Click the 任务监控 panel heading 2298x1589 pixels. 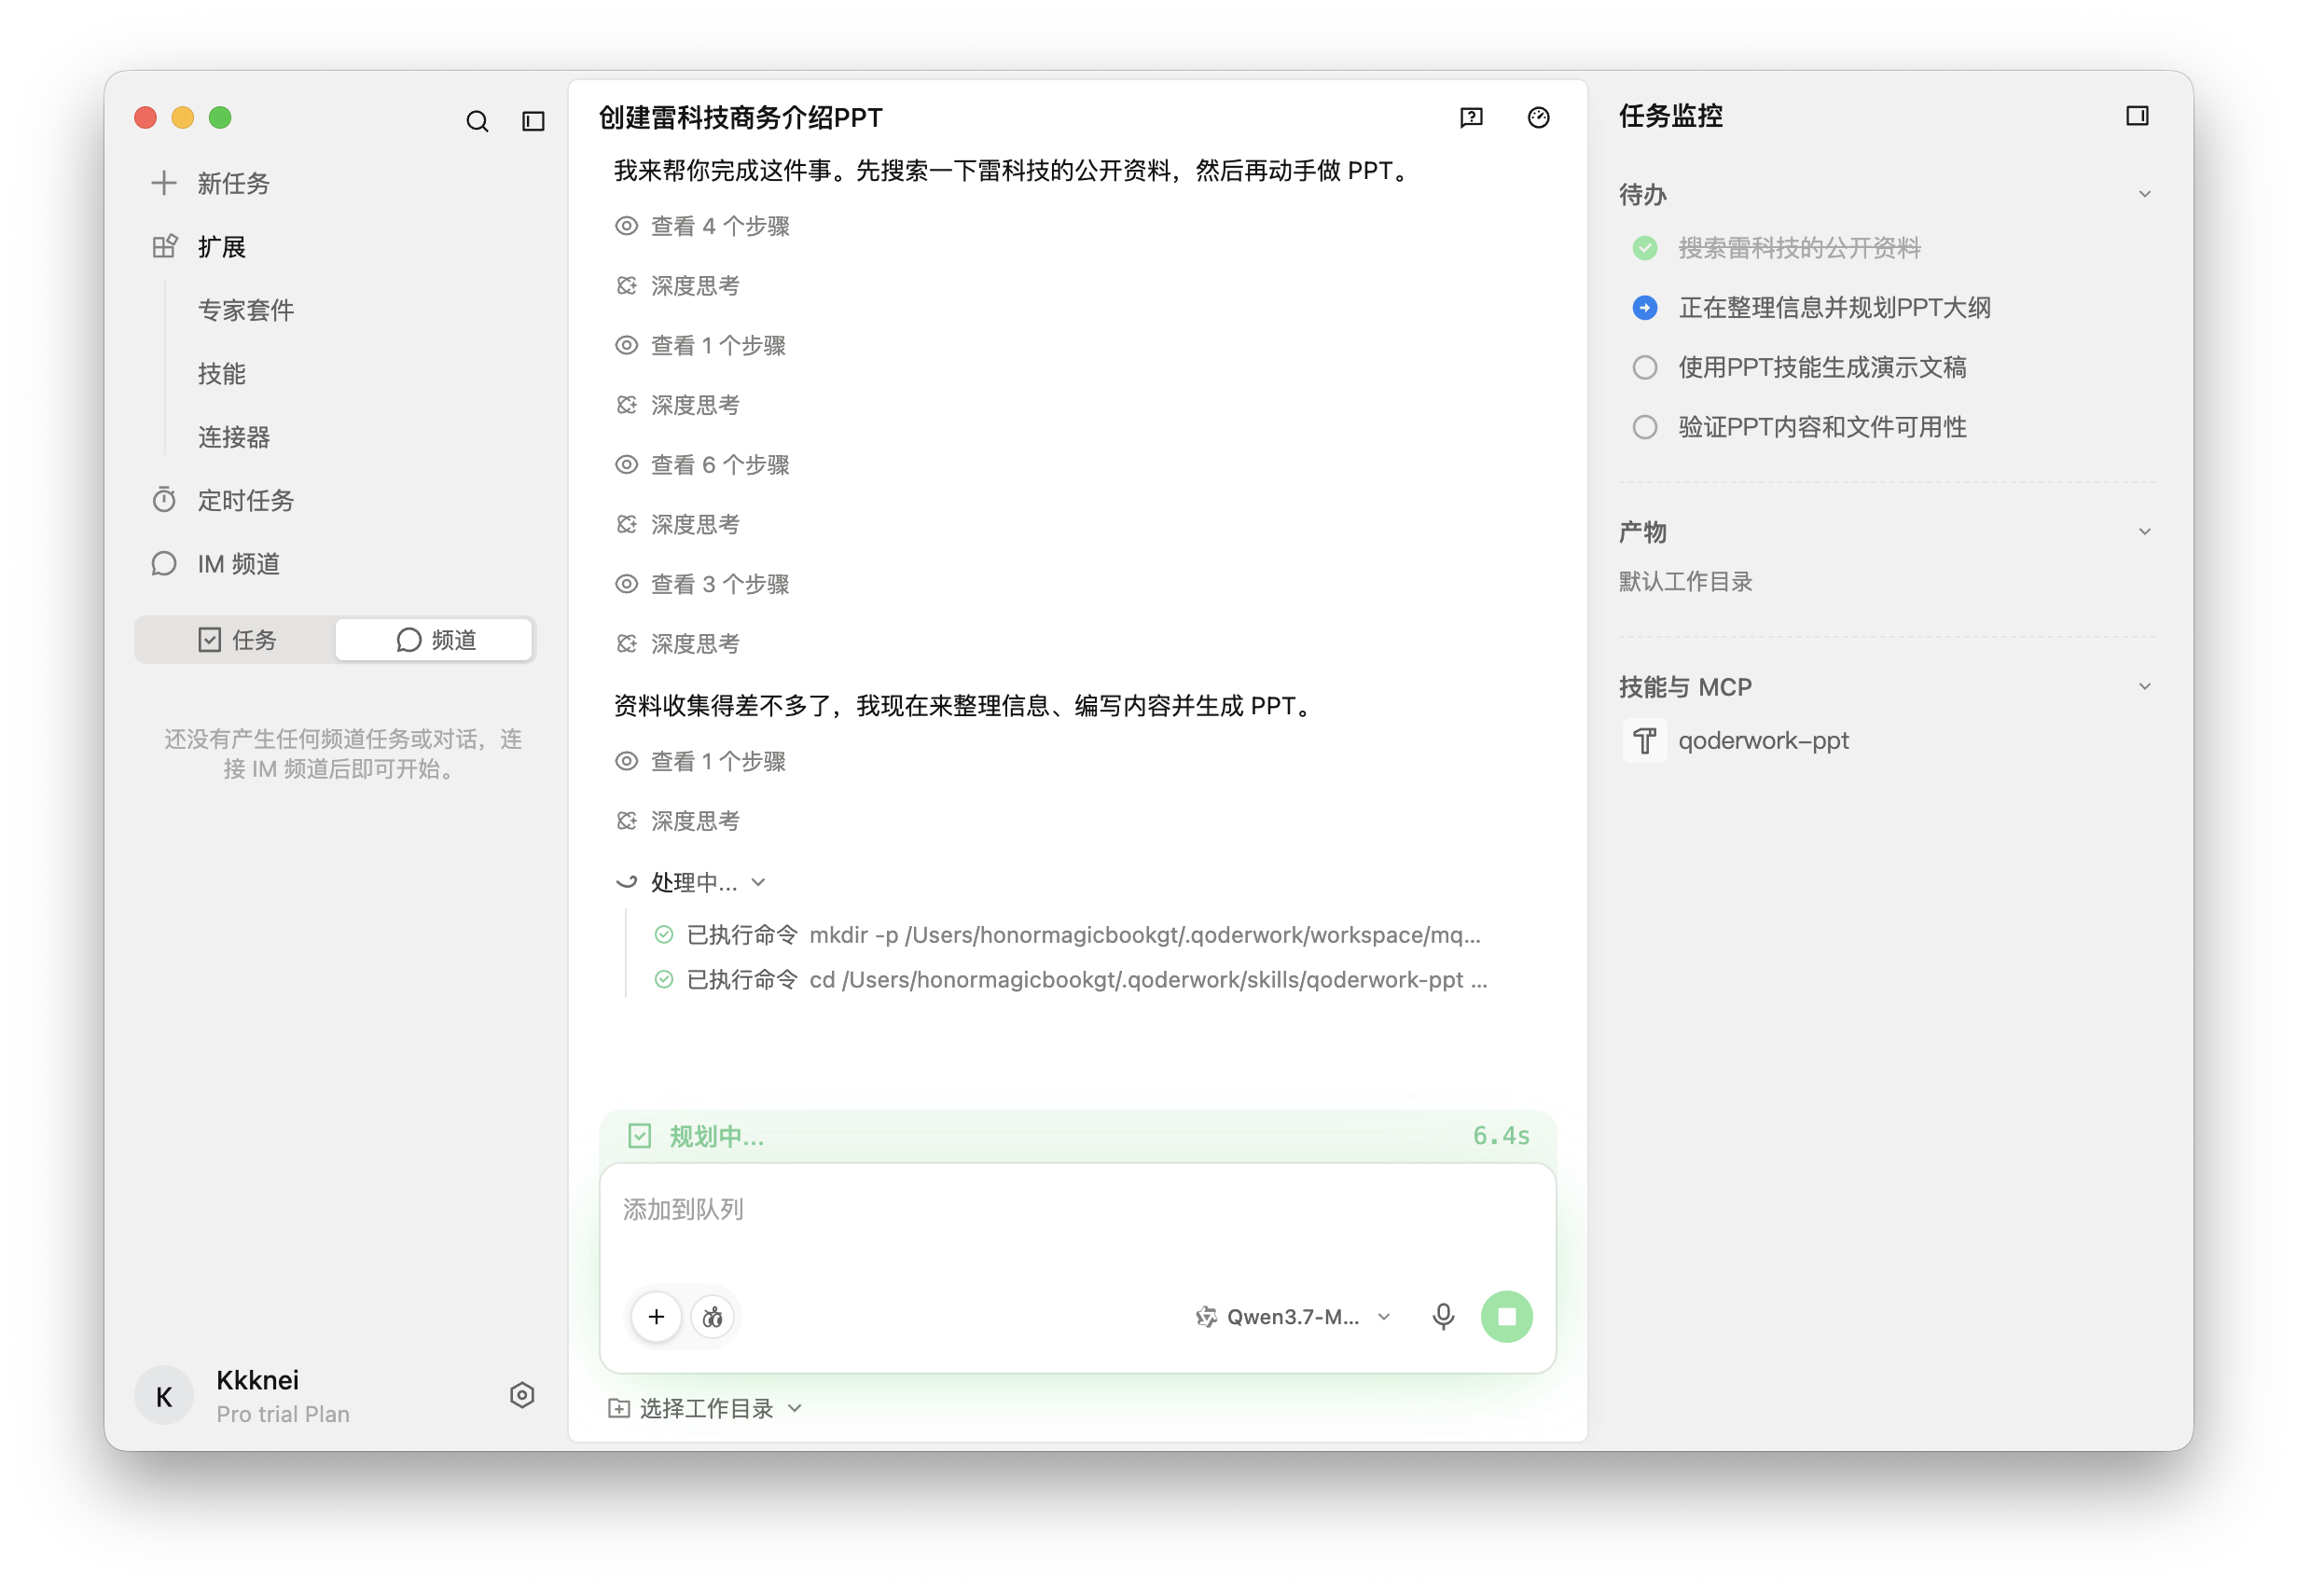(1670, 116)
